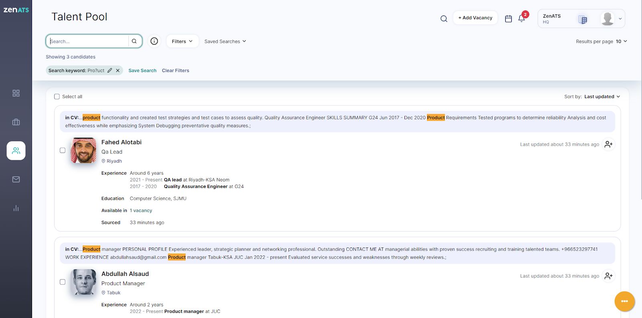This screenshot has width=642, height=318.
Task: Click 'Qa Lead' title under Fahed Alotabi
Action: pyautogui.click(x=112, y=152)
